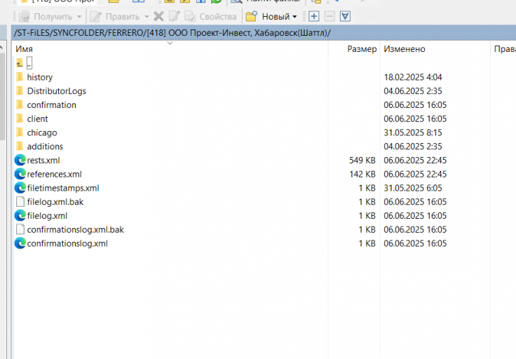This screenshot has height=359, width=516.
Task: Click the 549 KB size cell
Action: tap(362, 161)
